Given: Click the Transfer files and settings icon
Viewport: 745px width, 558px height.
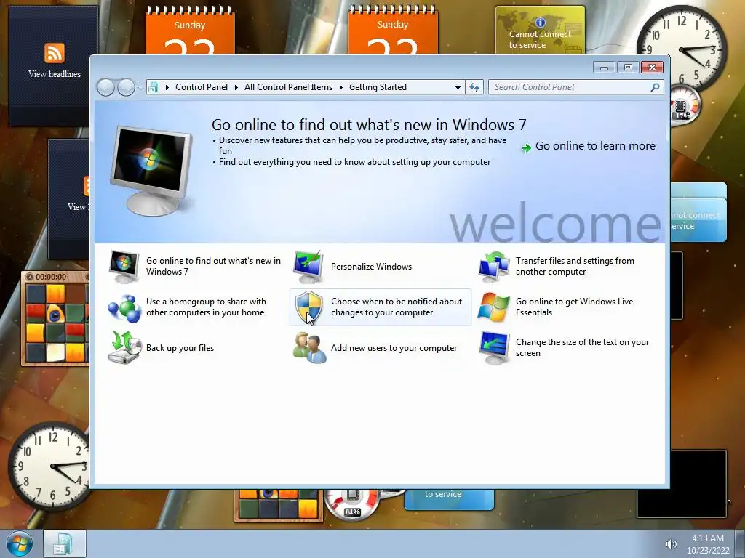Looking at the screenshot, I should coord(494,266).
